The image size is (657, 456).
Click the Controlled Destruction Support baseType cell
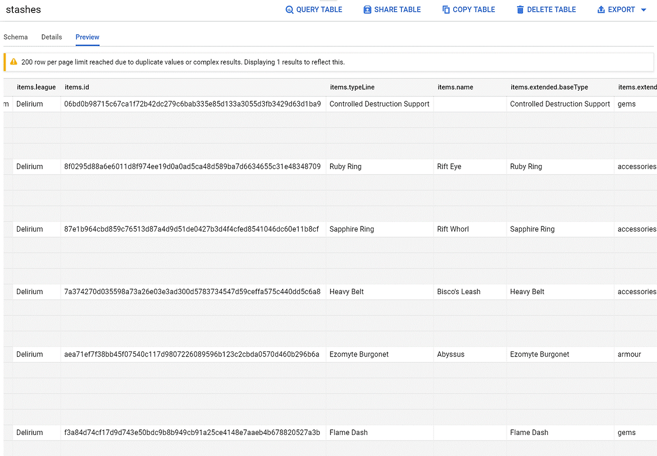click(561, 104)
